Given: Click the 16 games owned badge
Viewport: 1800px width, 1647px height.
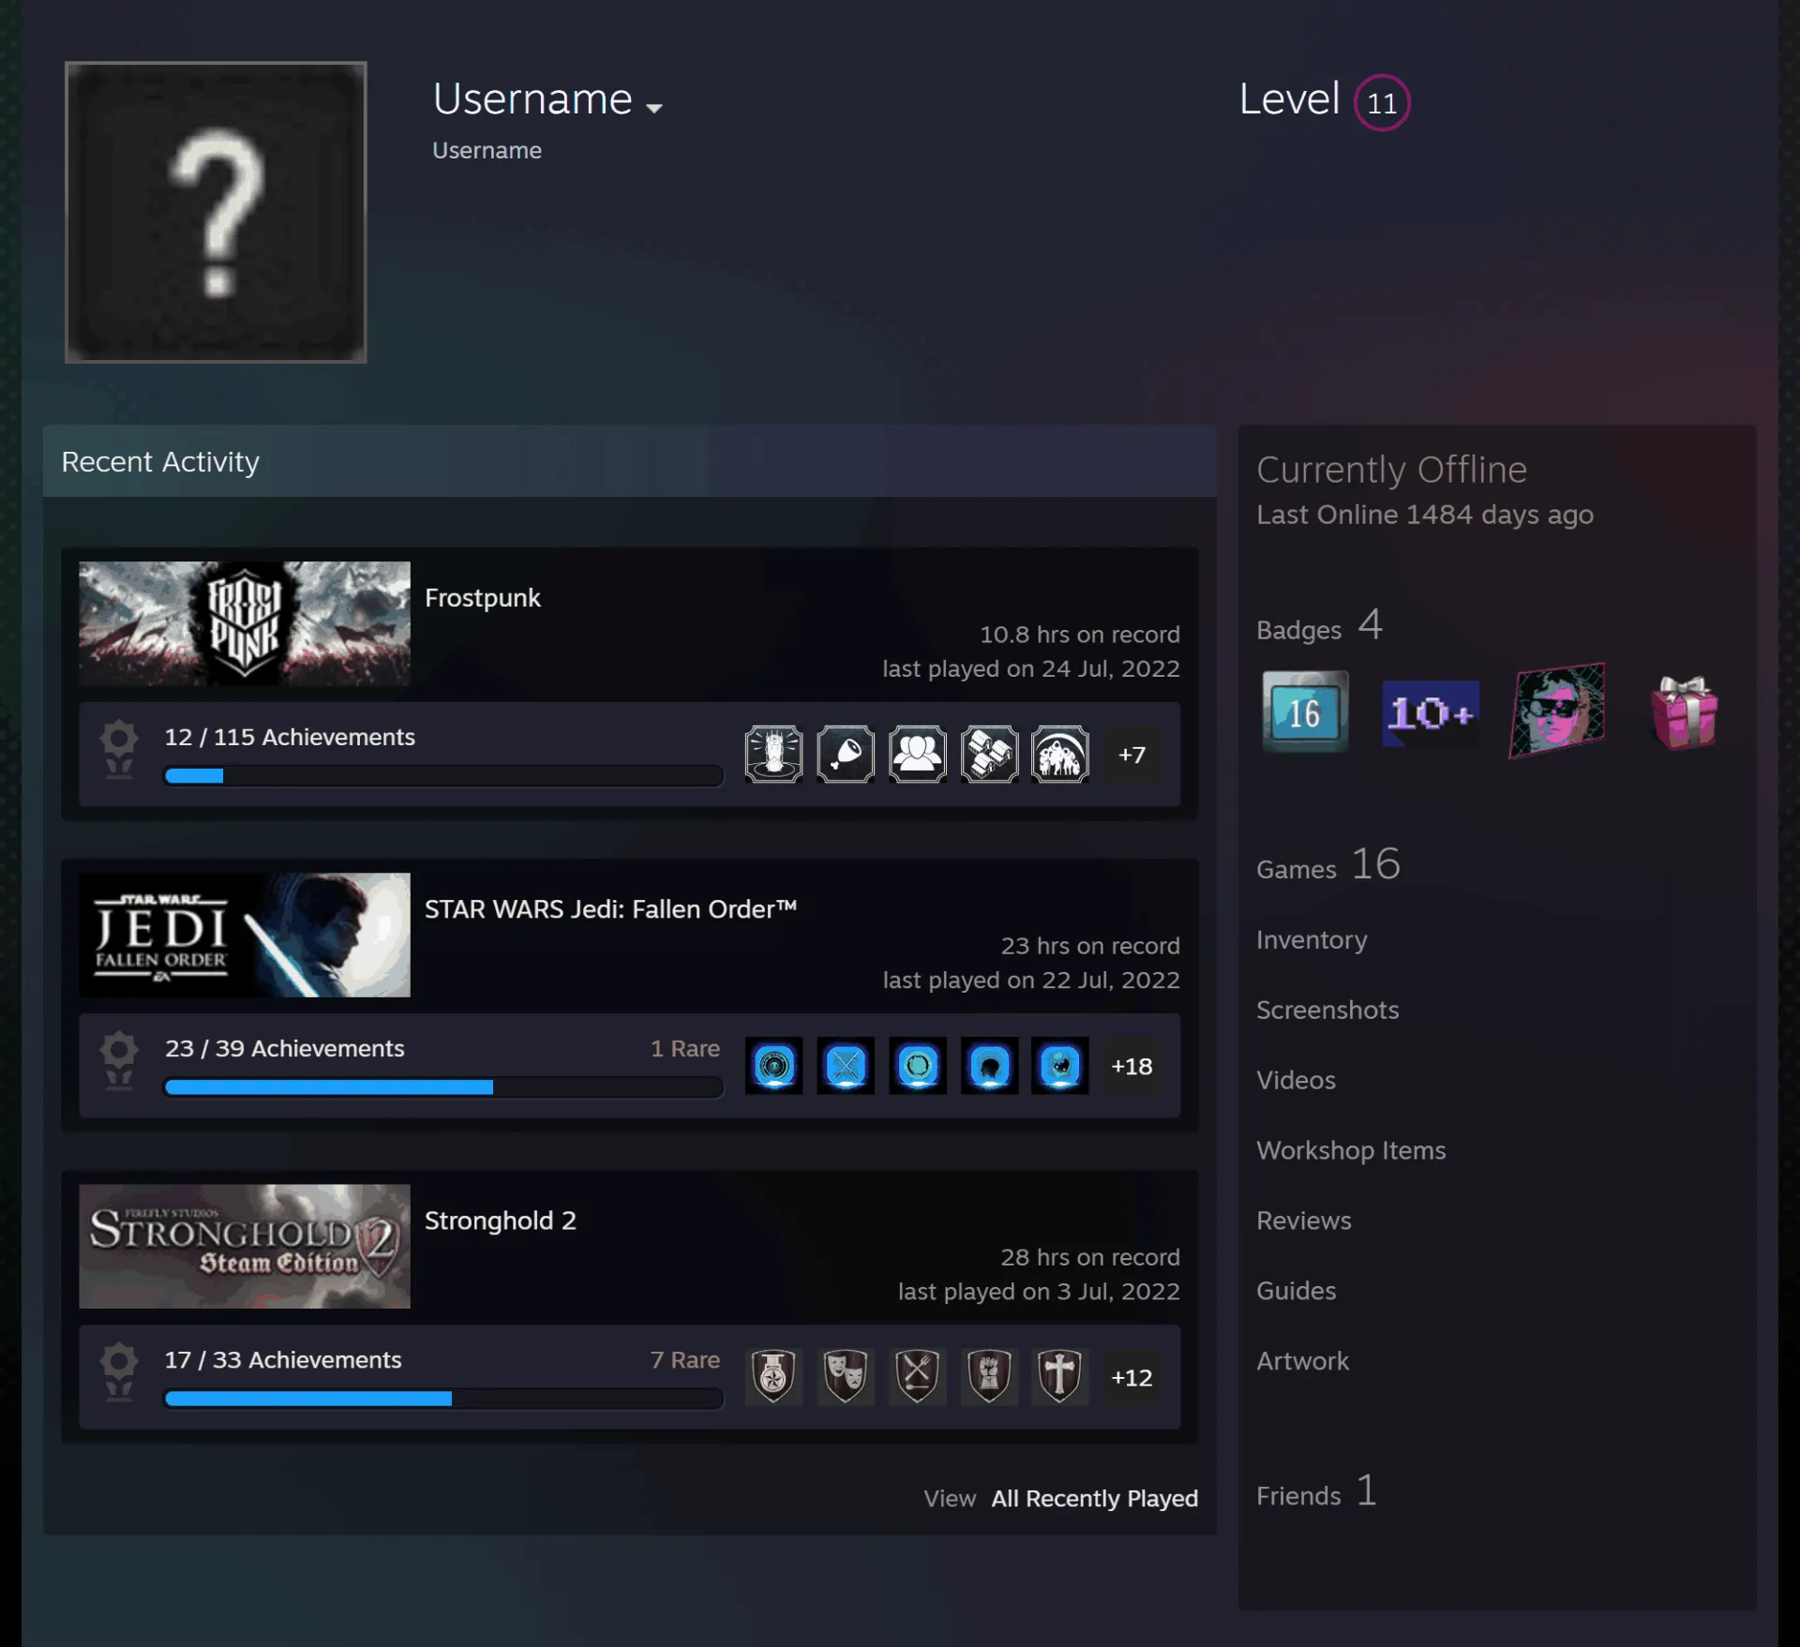Looking at the screenshot, I should coord(1304,711).
